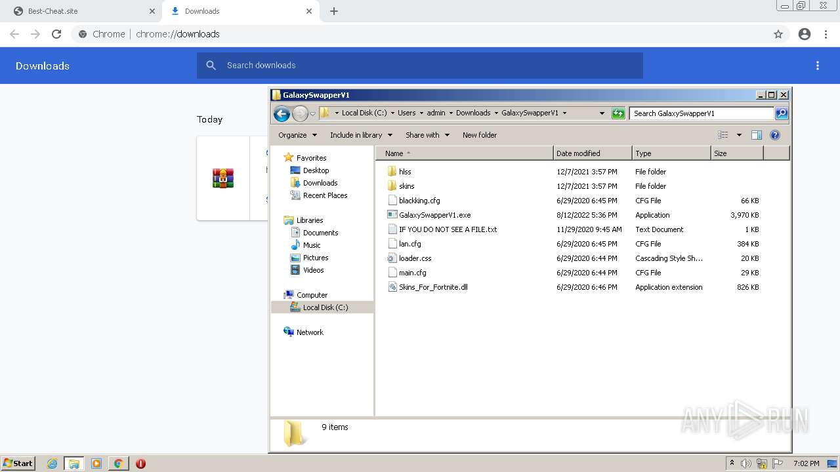Sort files by Name column header

[x=465, y=153]
